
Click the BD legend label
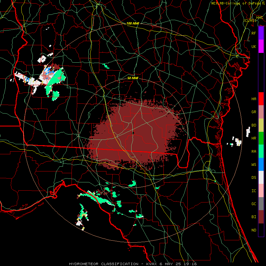pyautogui.click(x=254, y=125)
